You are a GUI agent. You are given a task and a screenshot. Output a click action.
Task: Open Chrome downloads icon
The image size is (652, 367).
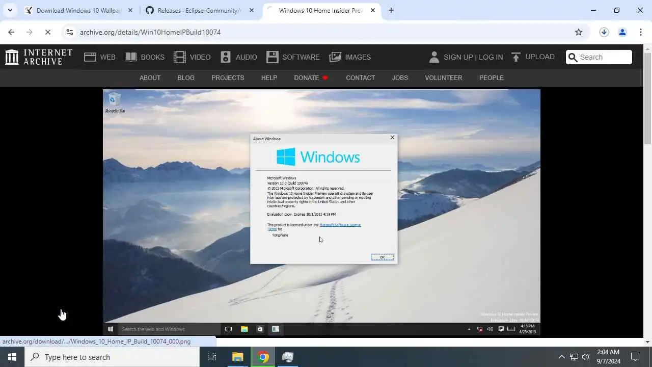coord(604,32)
